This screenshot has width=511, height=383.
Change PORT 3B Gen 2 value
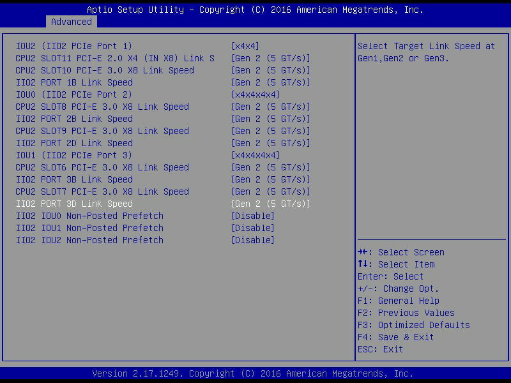pos(270,179)
